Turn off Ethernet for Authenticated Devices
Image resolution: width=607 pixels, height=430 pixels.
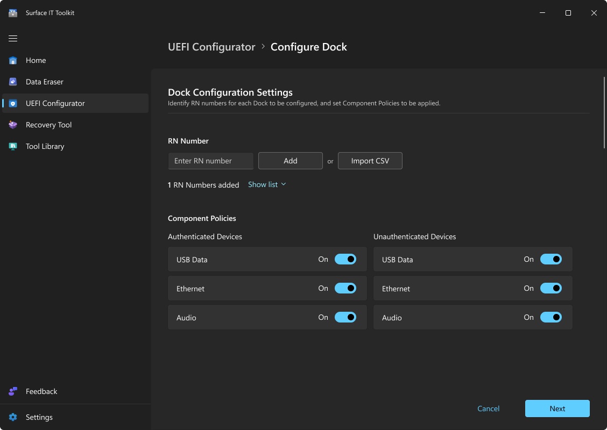tap(345, 288)
